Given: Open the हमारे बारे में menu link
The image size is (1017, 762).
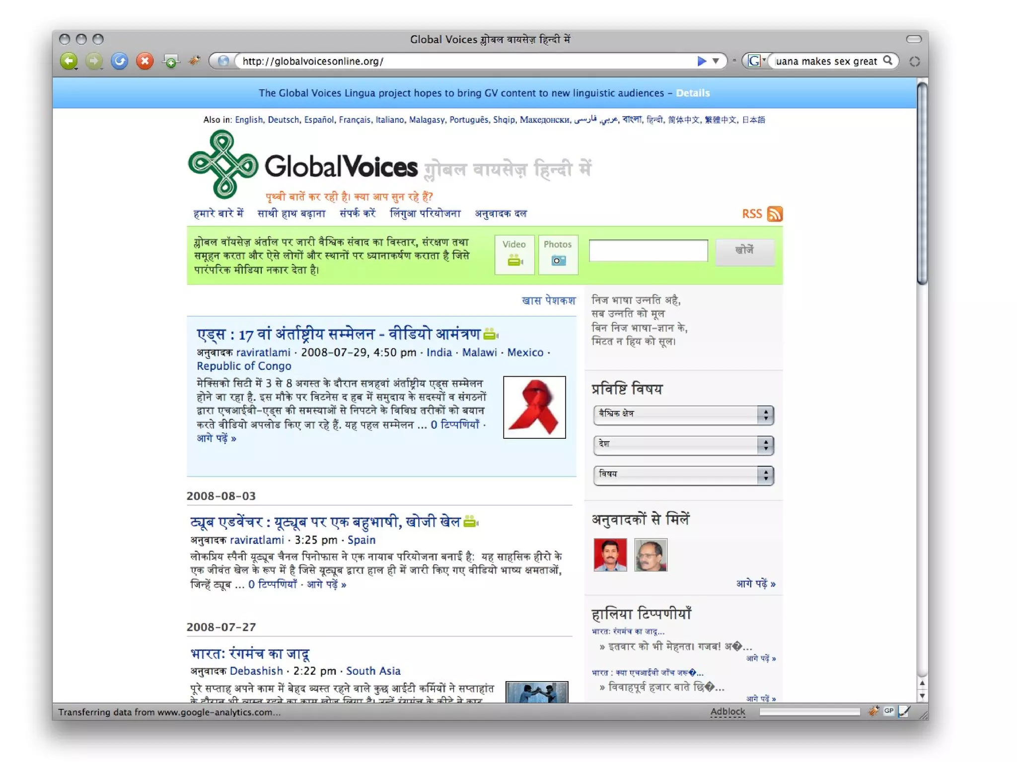Looking at the screenshot, I should pyautogui.click(x=218, y=213).
